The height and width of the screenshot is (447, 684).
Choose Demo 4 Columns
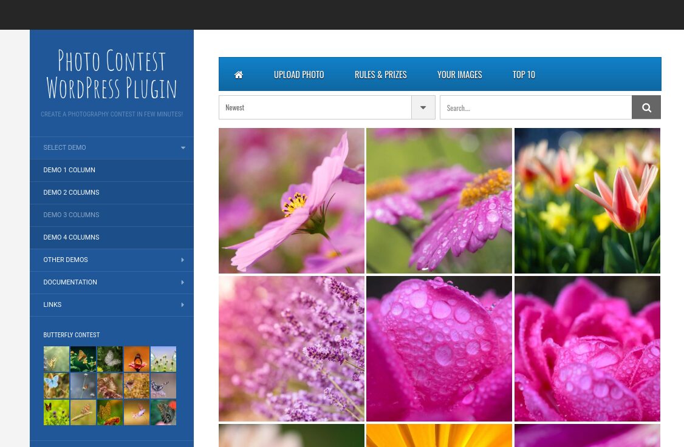[112, 237]
